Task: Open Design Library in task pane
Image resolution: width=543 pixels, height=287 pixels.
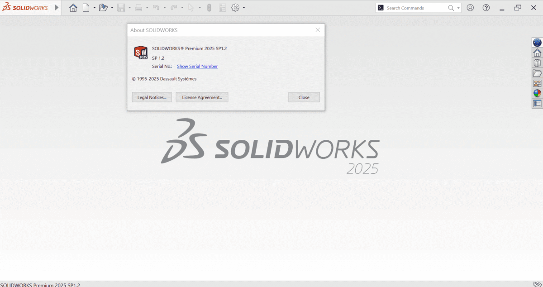Action: pyautogui.click(x=537, y=63)
